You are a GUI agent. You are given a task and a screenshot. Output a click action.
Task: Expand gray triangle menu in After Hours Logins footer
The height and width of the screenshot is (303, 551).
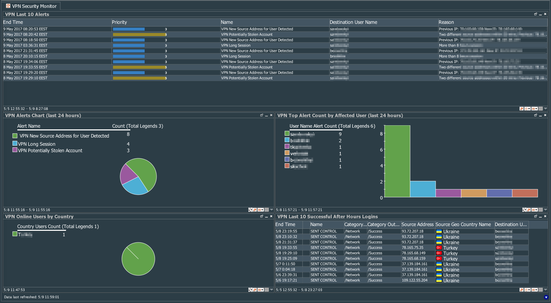click(x=546, y=290)
